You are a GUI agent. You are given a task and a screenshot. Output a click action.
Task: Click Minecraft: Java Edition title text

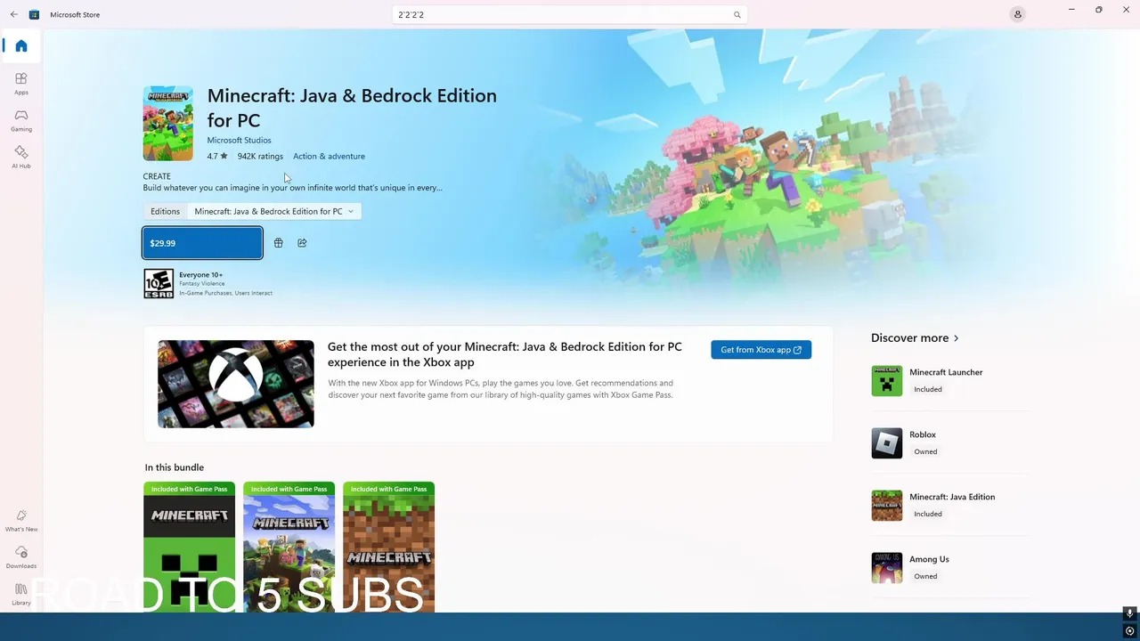pos(952,497)
